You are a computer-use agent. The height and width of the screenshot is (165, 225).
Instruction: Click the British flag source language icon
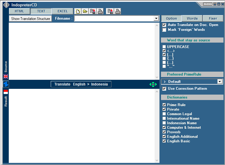coord(6,76)
